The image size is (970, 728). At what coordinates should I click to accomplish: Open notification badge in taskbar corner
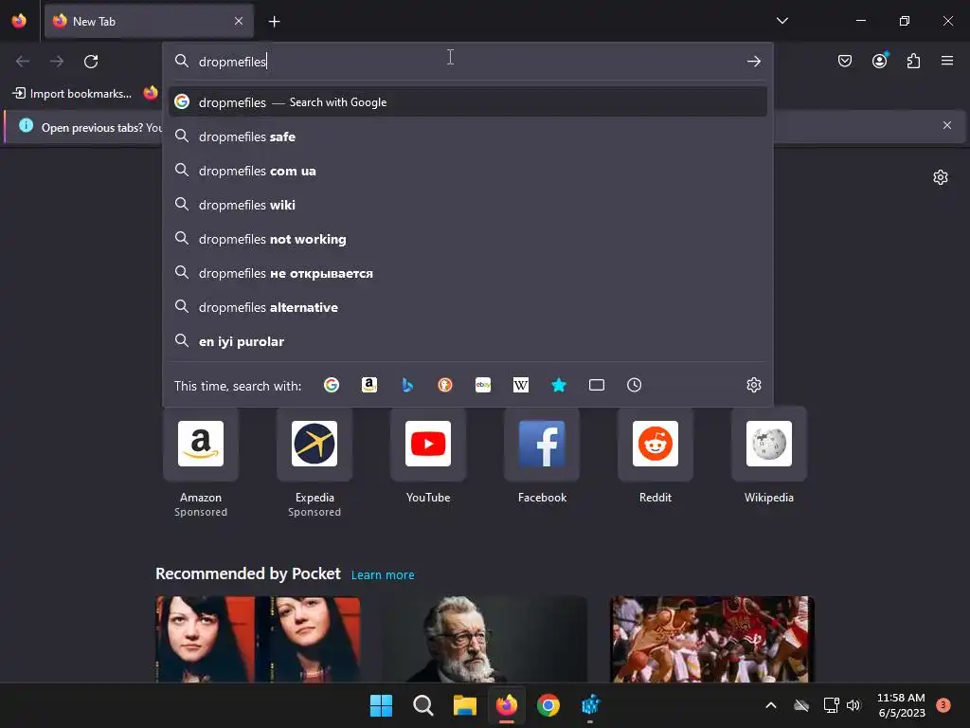pyautogui.click(x=943, y=705)
